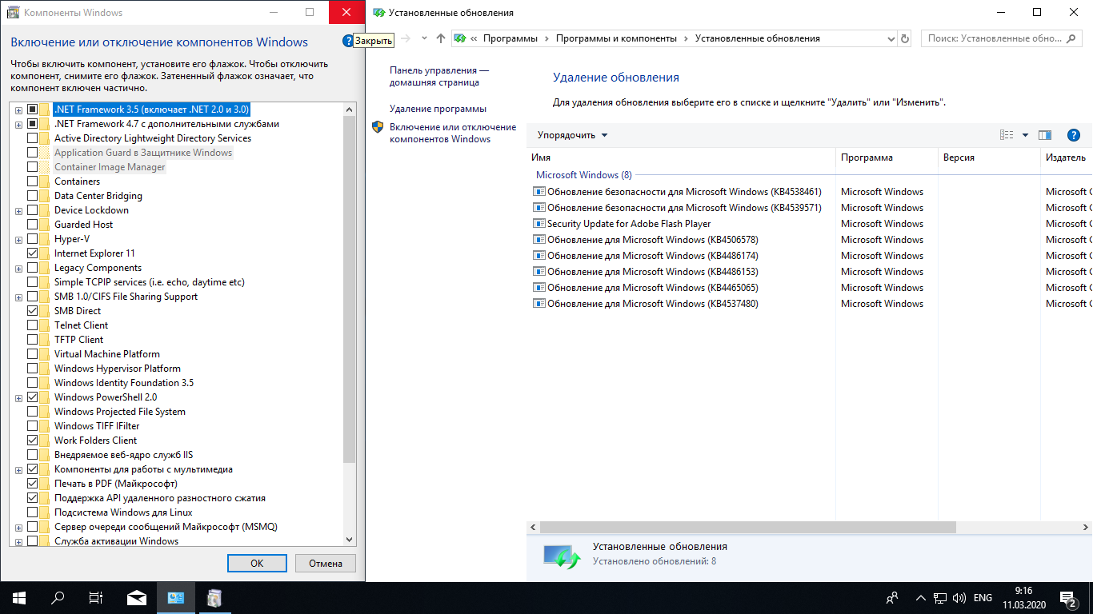The image size is (1093, 614).
Task: Click forward arrow in Installed Updates window
Action: (x=406, y=38)
